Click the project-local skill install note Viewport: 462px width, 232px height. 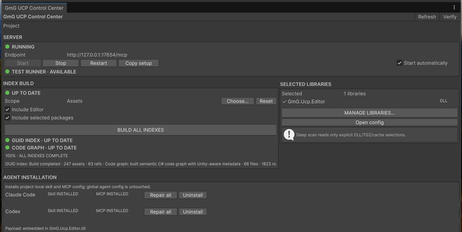(78, 187)
